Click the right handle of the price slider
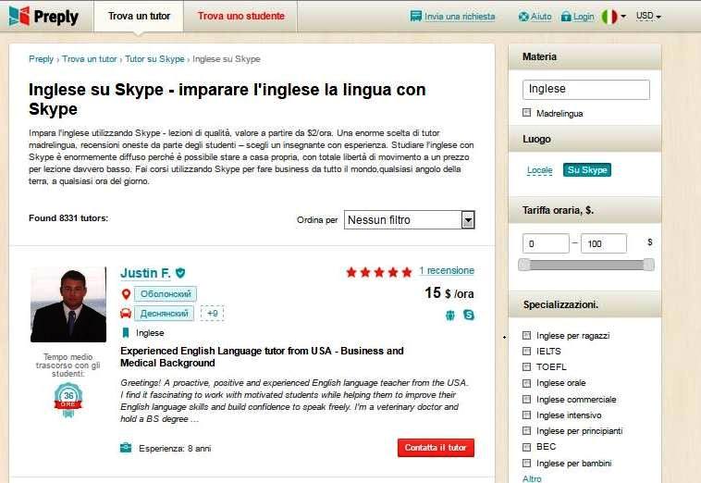Image resolution: width=701 pixels, height=483 pixels. pyautogui.click(x=648, y=265)
